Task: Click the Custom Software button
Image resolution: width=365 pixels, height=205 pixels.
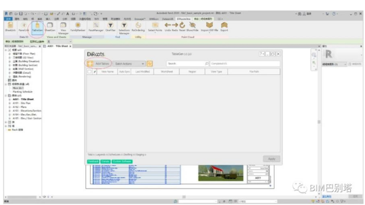Action: pyautogui.click(x=122, y=162)
